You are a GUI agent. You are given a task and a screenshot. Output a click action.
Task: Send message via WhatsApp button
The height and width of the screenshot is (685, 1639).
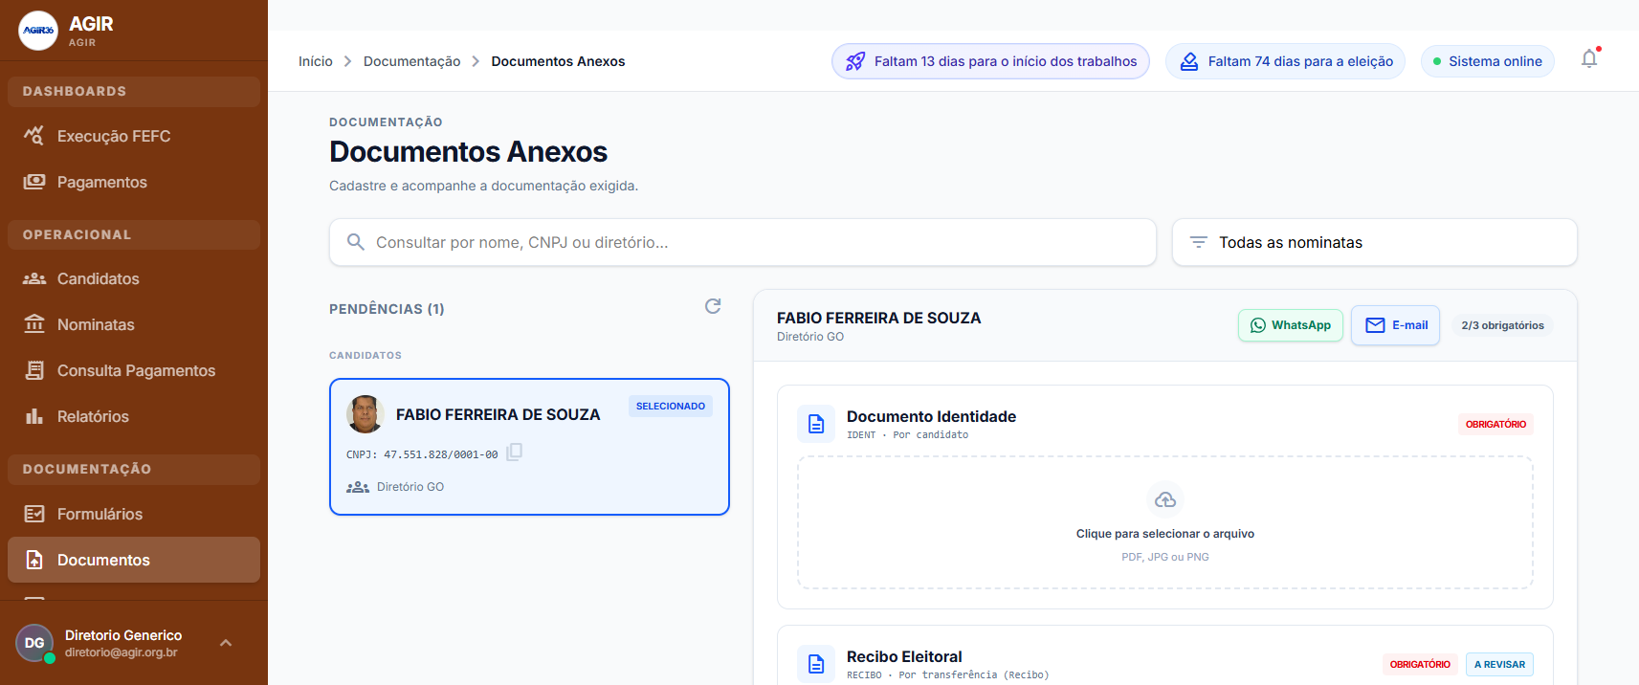tap(1291, 325)
